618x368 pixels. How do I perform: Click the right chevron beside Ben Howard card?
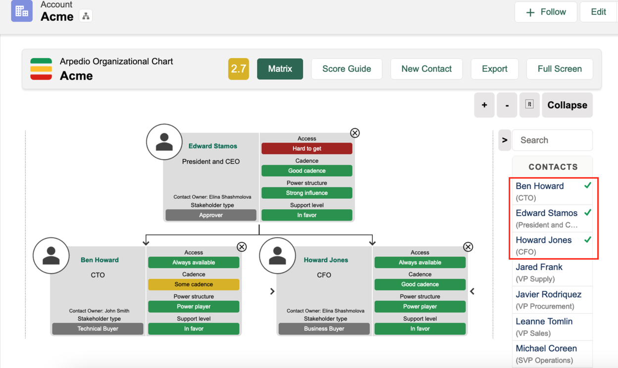click(x=272, y=291)
